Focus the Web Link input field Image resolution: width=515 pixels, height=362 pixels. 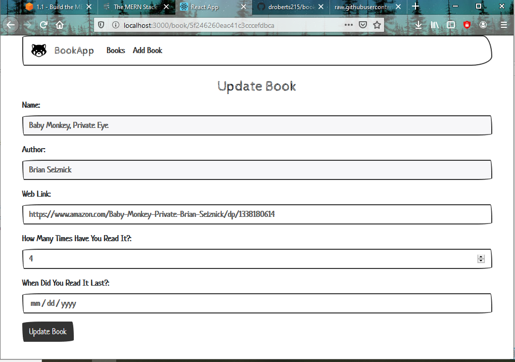[257, 214]
